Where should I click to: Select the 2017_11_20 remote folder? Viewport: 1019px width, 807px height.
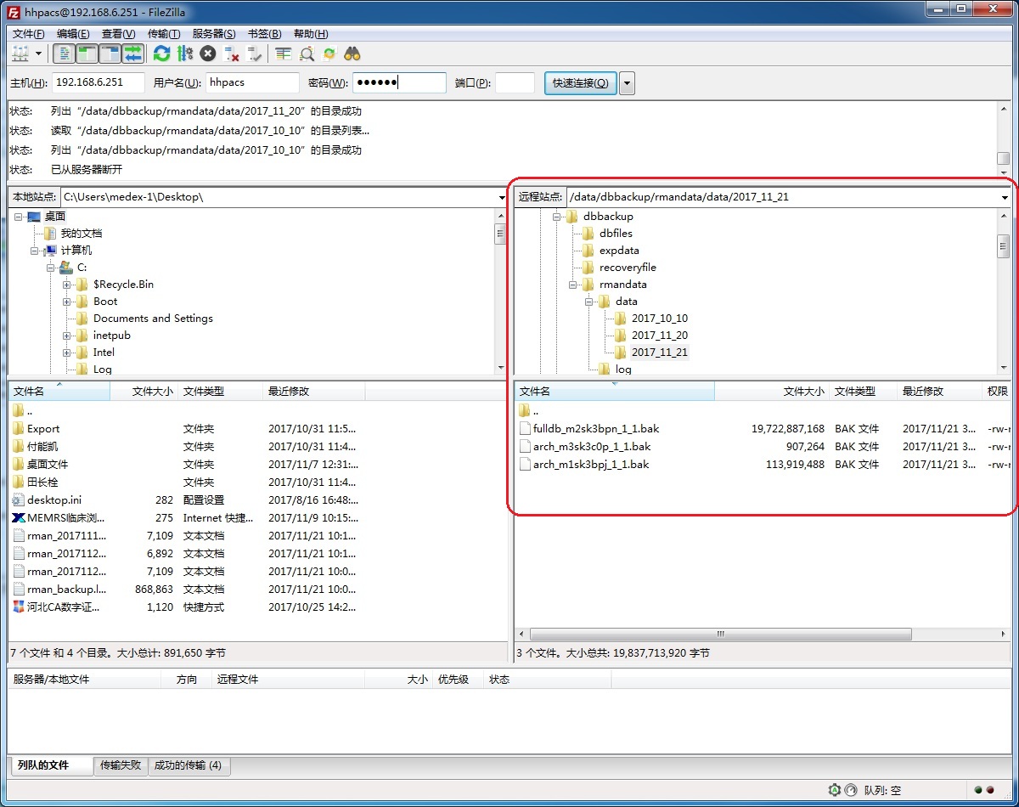[x=660, y=336]
